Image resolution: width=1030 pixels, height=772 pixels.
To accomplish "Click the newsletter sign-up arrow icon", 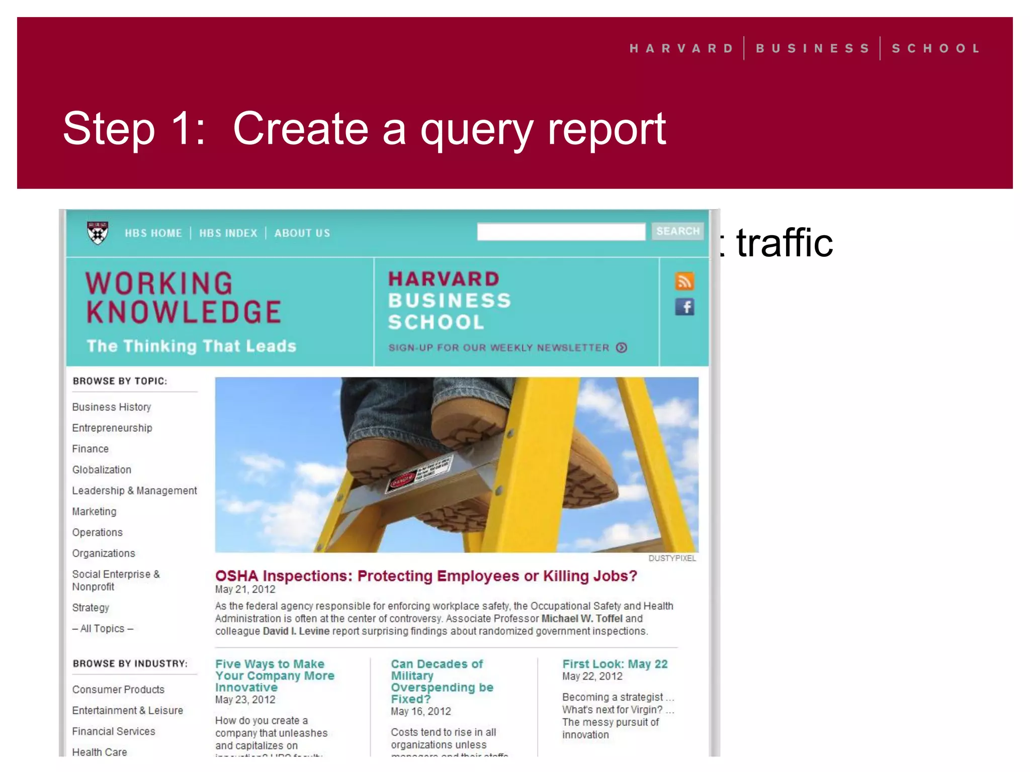I will click(x=622, y=348).
